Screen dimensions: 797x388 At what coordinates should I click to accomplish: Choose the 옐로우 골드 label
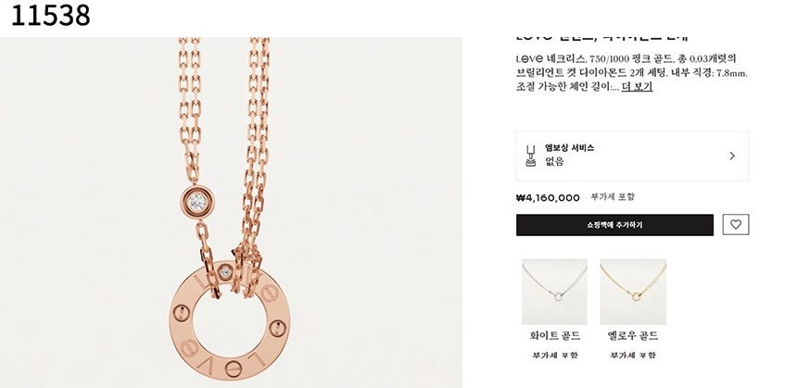point(633,336)
